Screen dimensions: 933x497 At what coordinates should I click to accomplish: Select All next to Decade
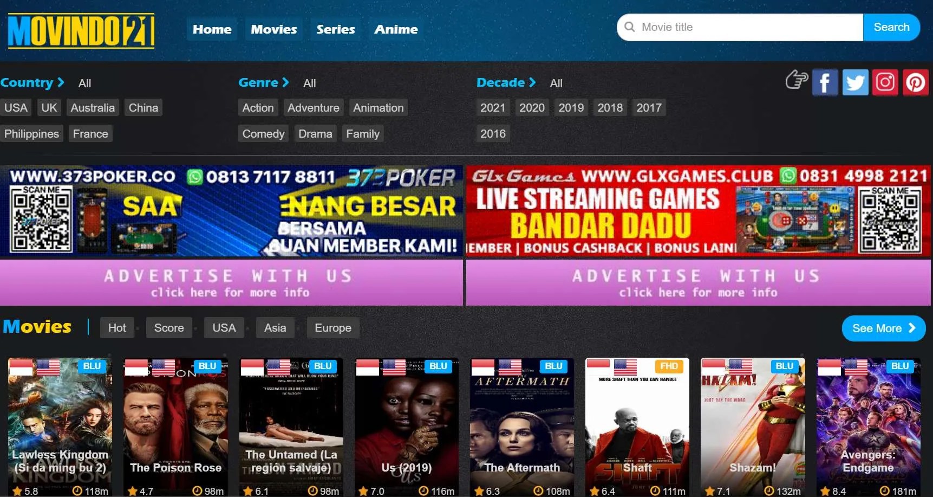[556, 83]
